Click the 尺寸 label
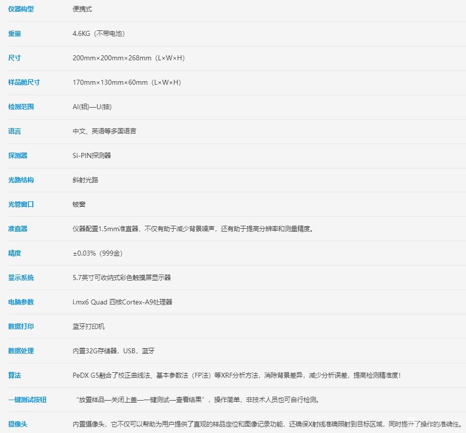466x433 pixels. point(14,58)
